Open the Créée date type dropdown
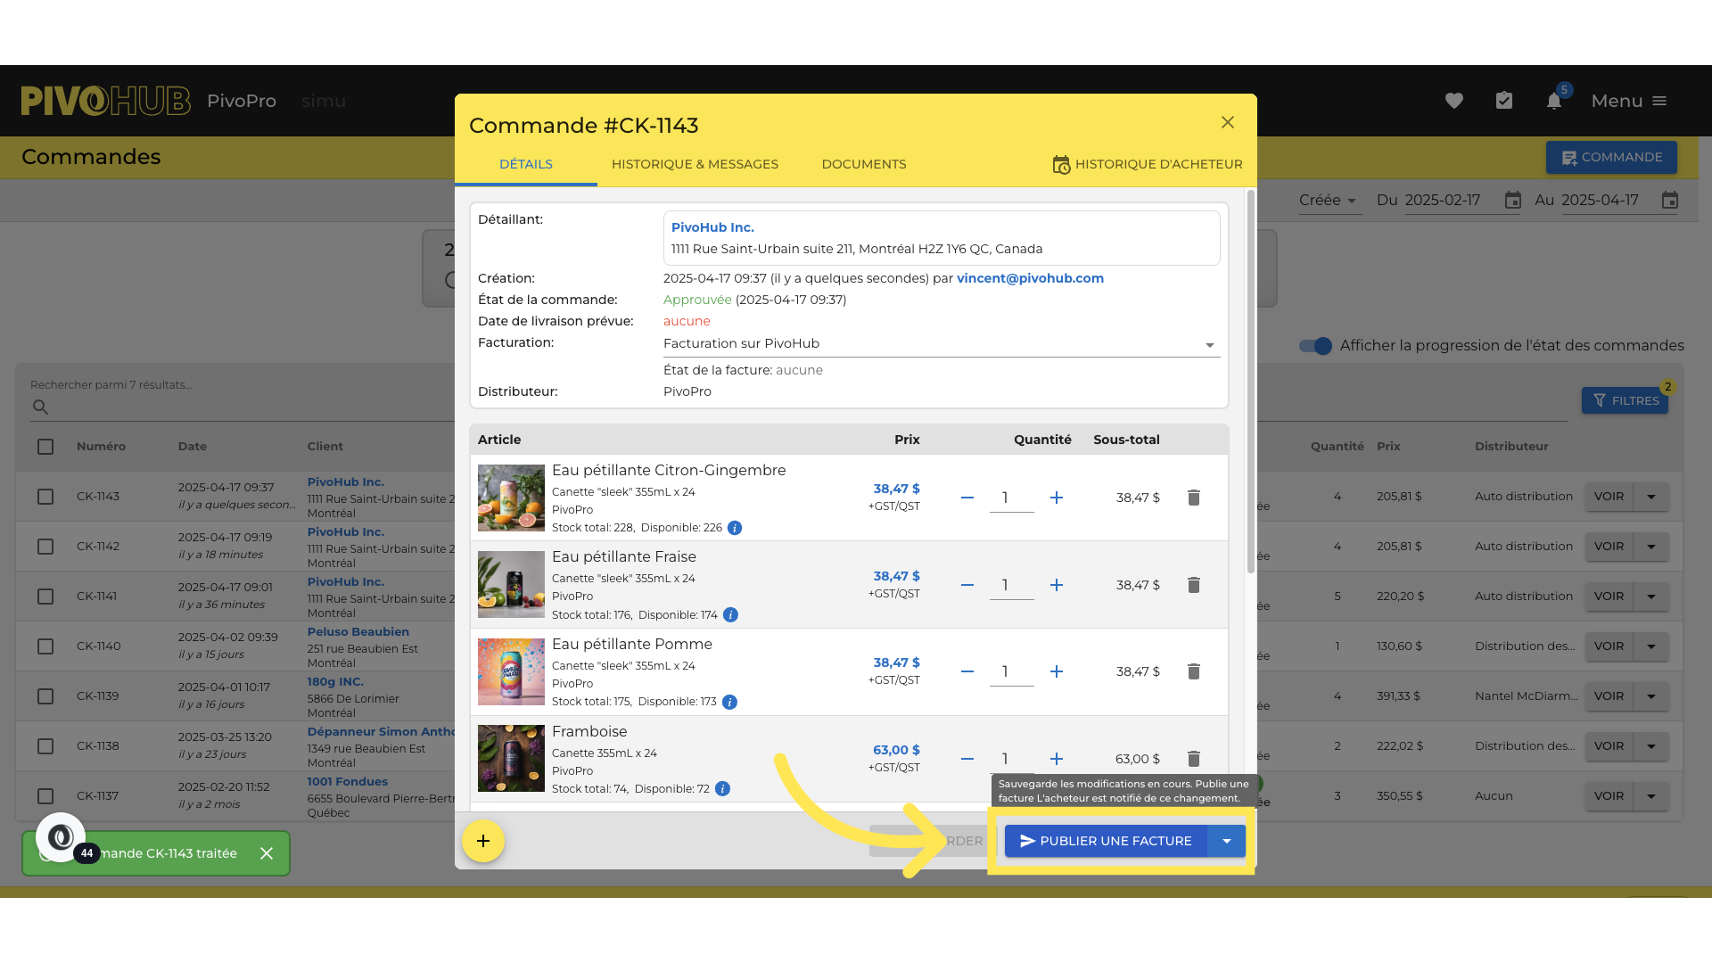1712x963 pixels. click(1328, 201)
